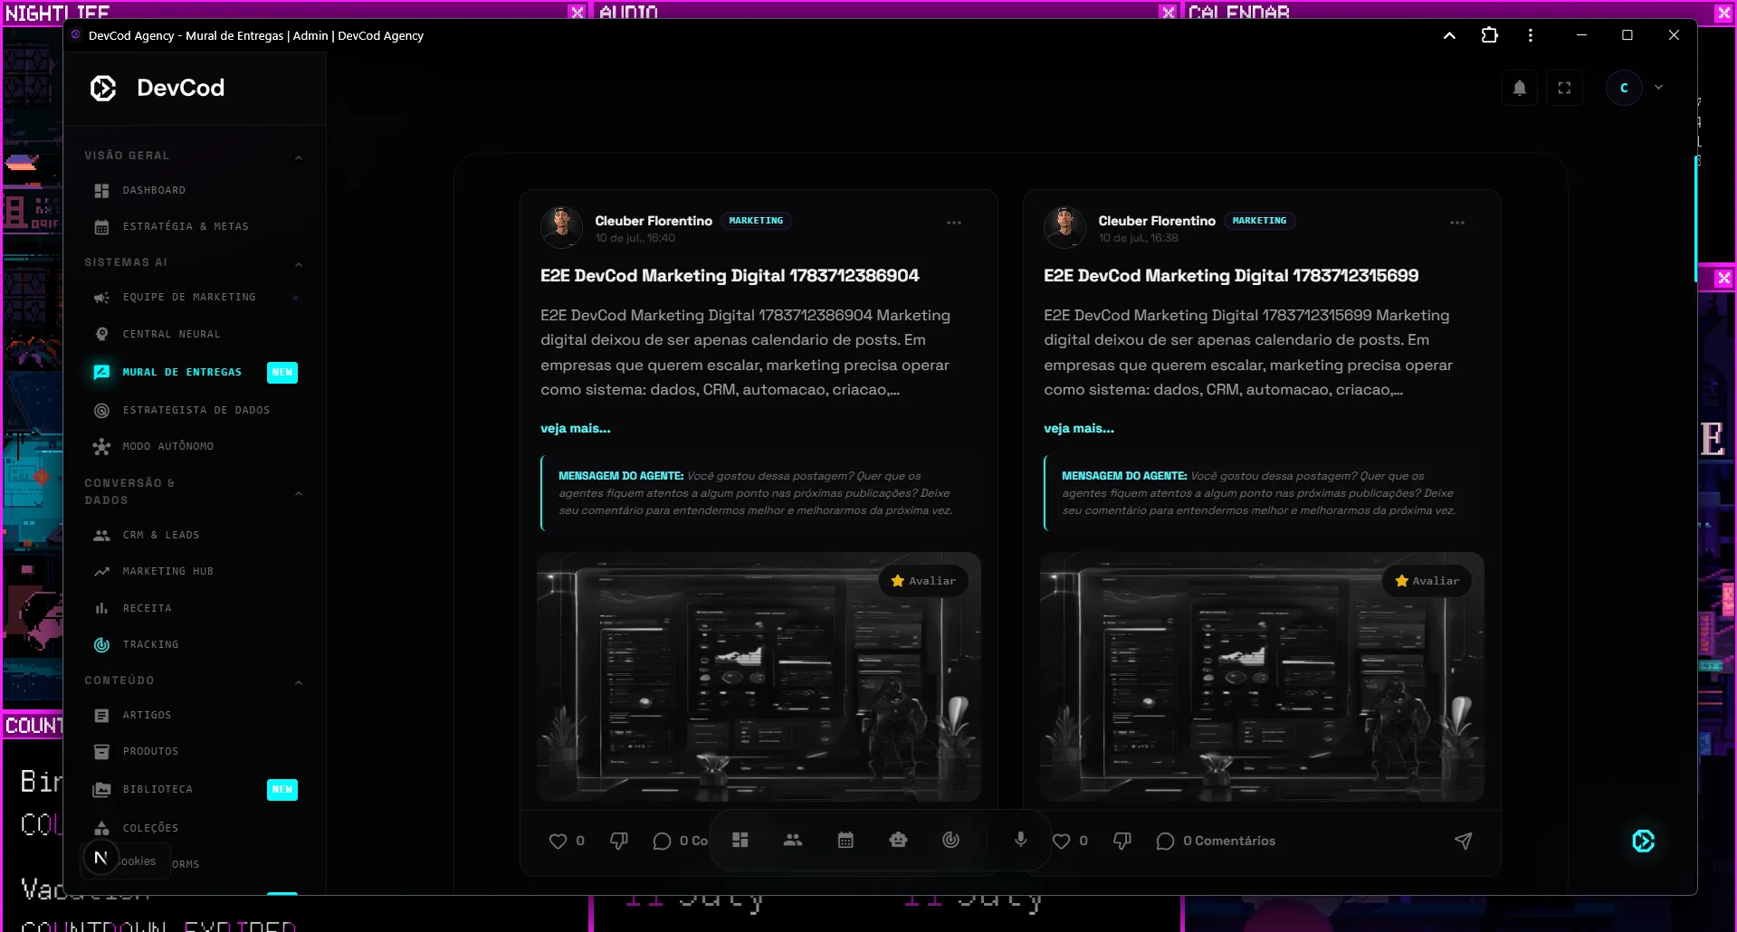1737x932 pixels.
Task: Open options menu of first post
Action: (954, 223)
